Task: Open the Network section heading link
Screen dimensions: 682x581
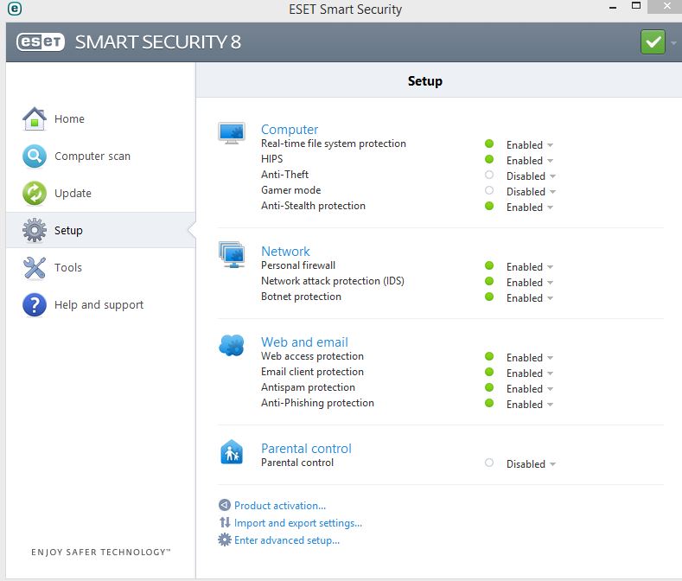Action: (285, 252)
